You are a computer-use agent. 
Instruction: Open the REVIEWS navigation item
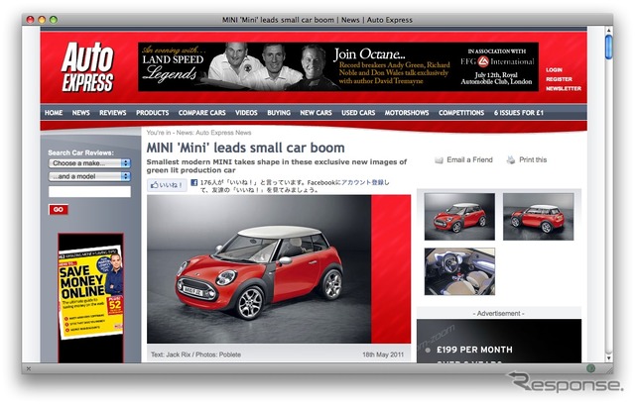113,113
